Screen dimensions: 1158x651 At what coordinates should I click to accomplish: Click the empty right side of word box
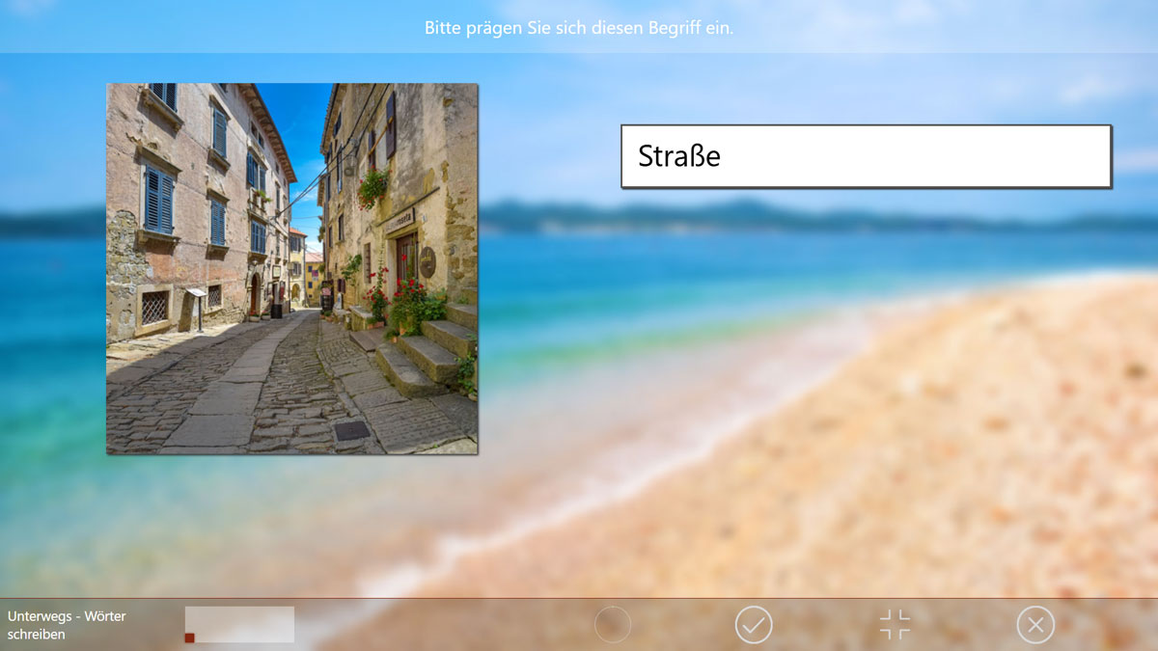coord(965,156)
